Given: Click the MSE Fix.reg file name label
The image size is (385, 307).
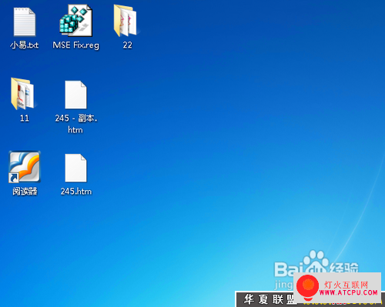Looking at the screenshot, I should coord(75,45).
